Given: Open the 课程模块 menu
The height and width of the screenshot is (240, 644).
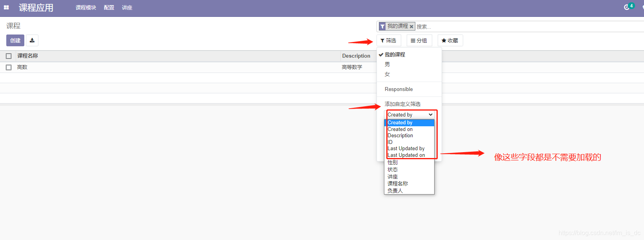Looking at the screenshot, I should pyautogui.click(x=86, y=7).
